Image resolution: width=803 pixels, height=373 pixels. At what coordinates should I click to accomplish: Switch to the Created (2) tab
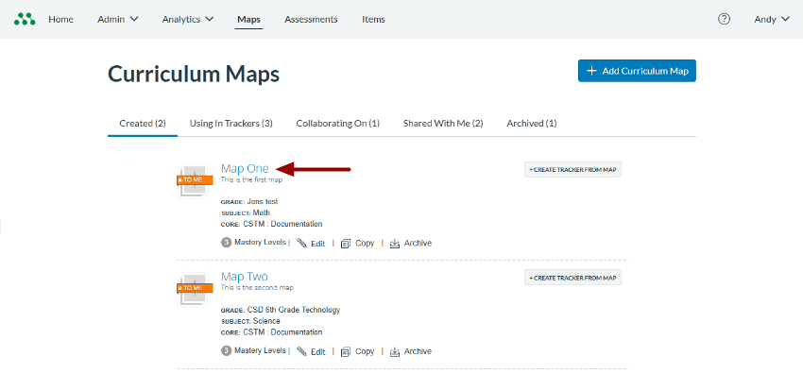pyautogui.click(x=143, y=124)
